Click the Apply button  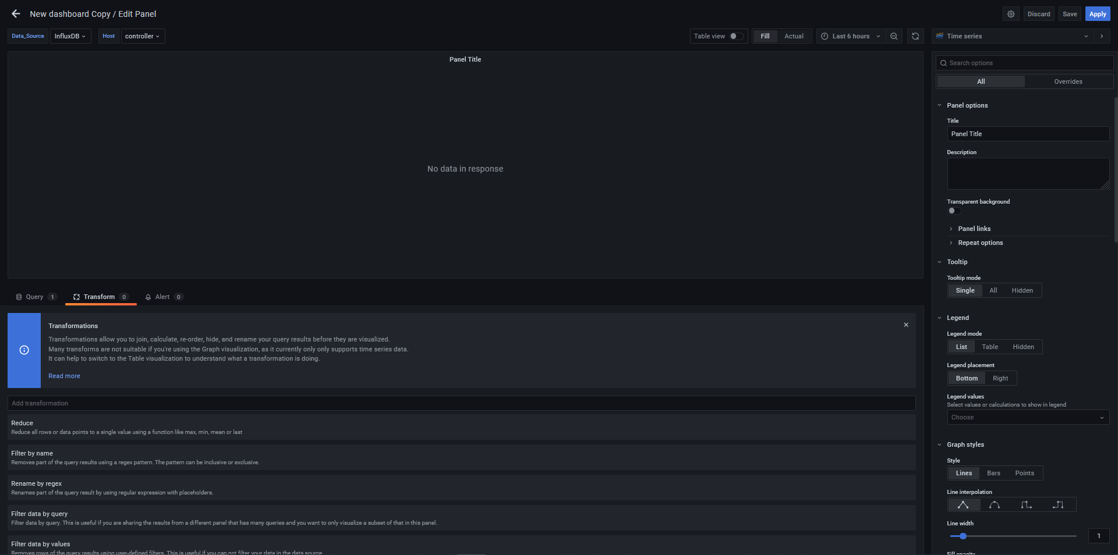tap(1097, 14)
